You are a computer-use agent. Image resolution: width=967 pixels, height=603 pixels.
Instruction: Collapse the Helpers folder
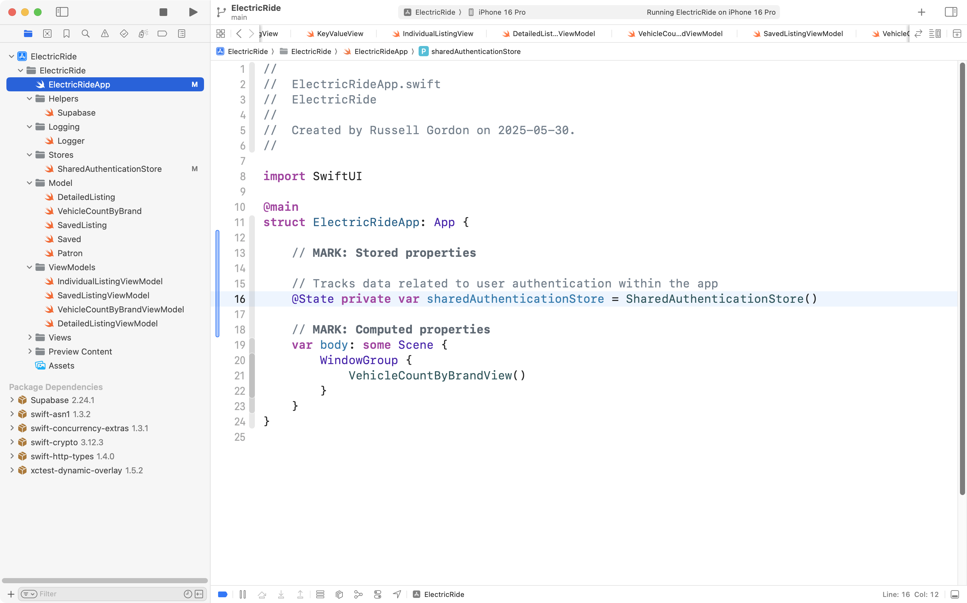(x=29, y=98)
